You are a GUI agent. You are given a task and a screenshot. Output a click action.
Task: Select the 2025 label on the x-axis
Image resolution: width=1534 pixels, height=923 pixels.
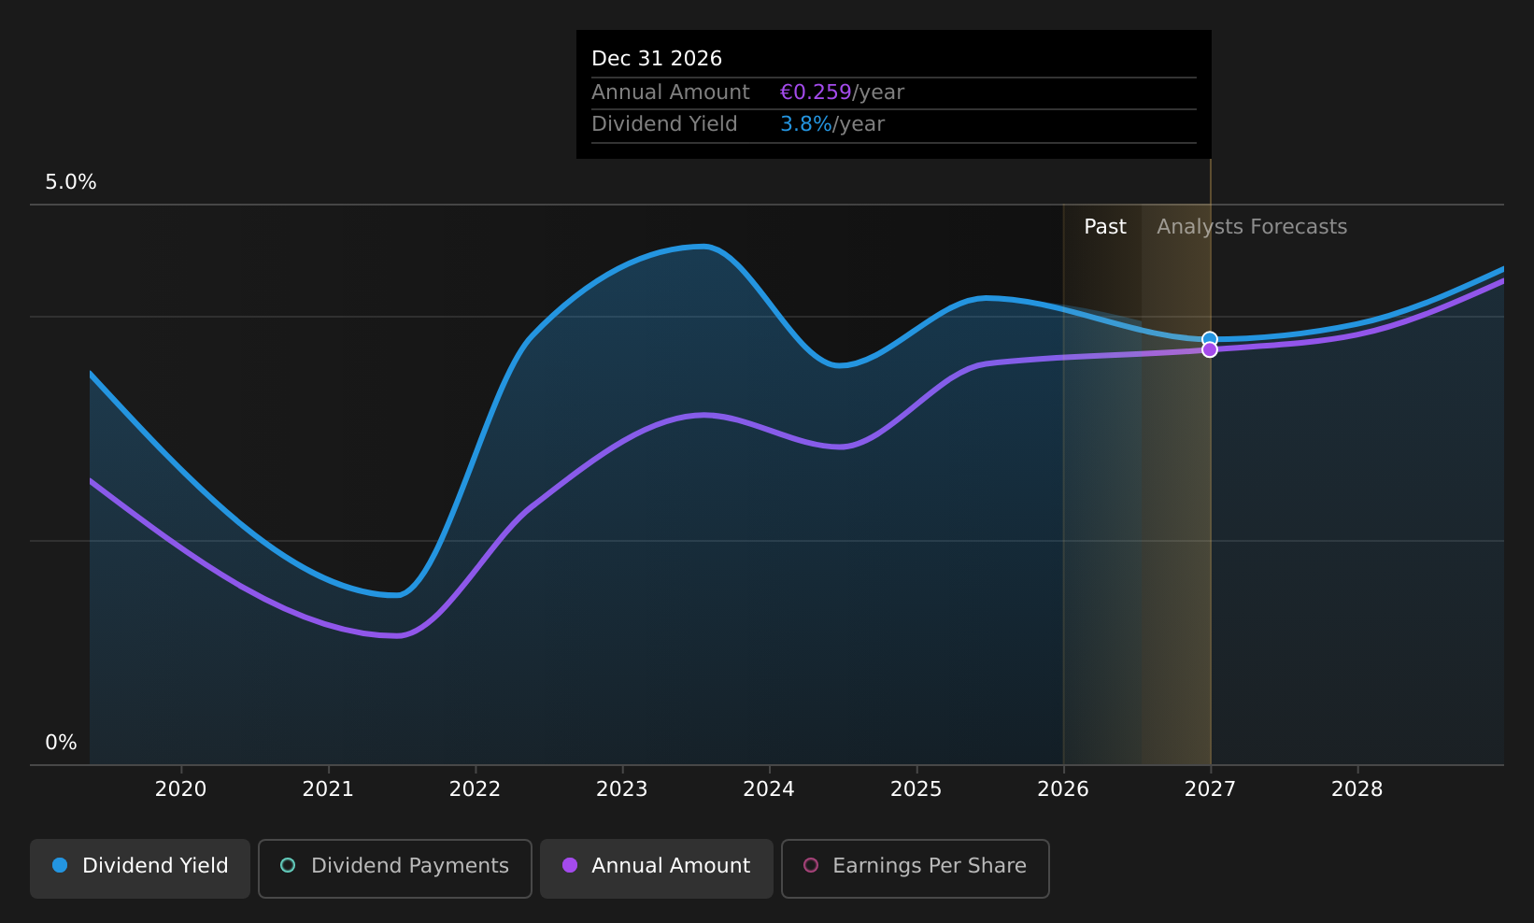(x=916, y=789)
